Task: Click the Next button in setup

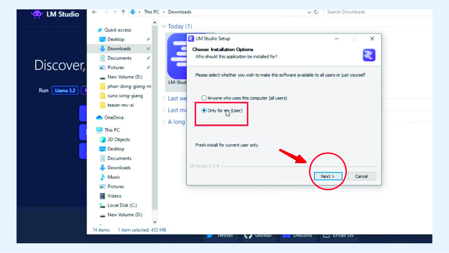Action: [327, 176]
